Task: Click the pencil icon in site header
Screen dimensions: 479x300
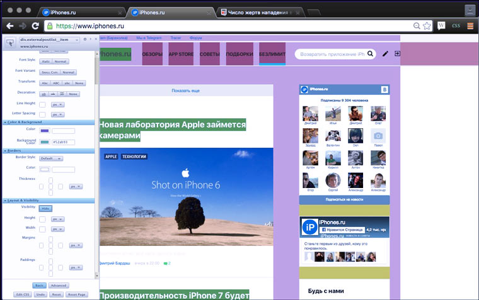Action: [385, 53]
